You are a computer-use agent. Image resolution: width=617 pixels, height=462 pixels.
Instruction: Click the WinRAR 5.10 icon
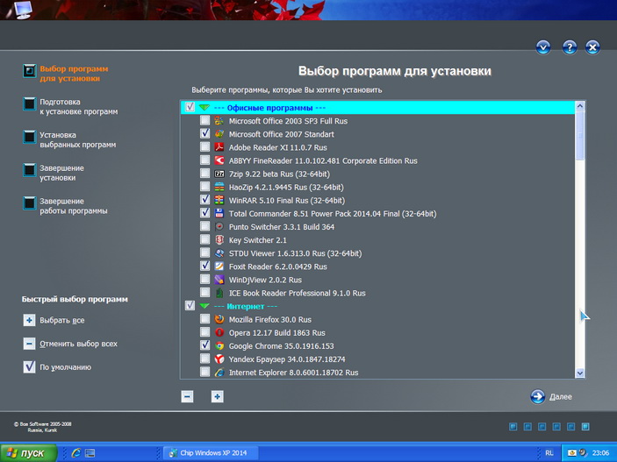[x=219, y=200]
